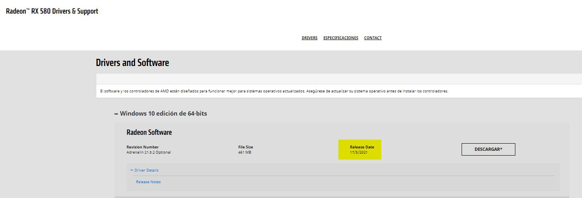Click the Radeon Software heading
Viewport: 582px width, 198px height.
[x=149, y=132]
